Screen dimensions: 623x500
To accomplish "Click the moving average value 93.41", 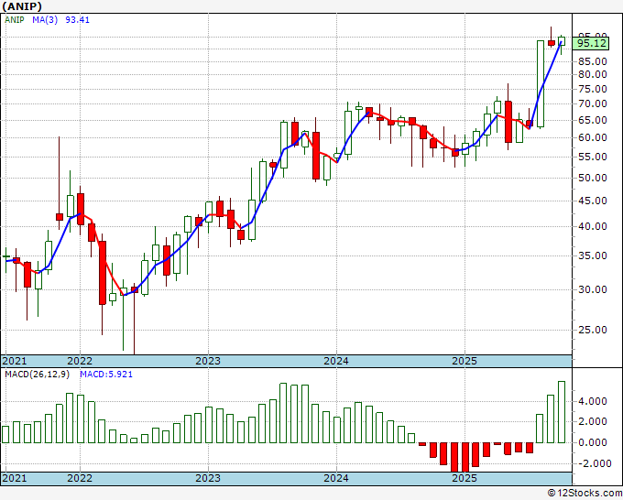I will (78, 20).
